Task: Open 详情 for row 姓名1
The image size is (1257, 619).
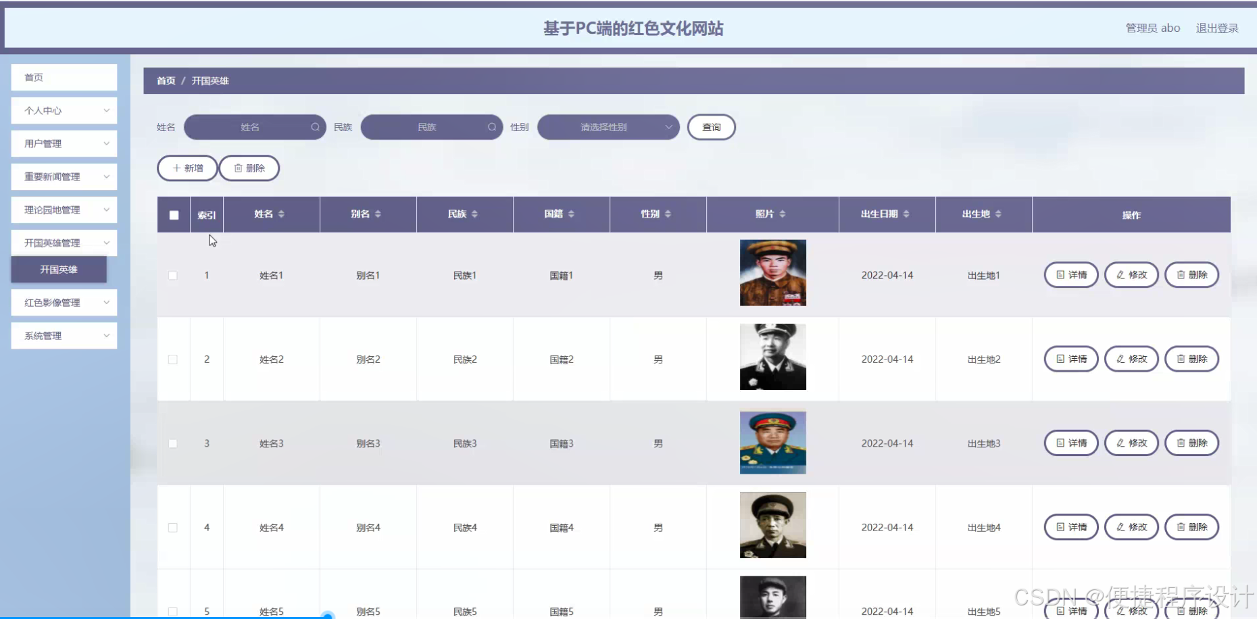Action: click(x=1071, y=275)
